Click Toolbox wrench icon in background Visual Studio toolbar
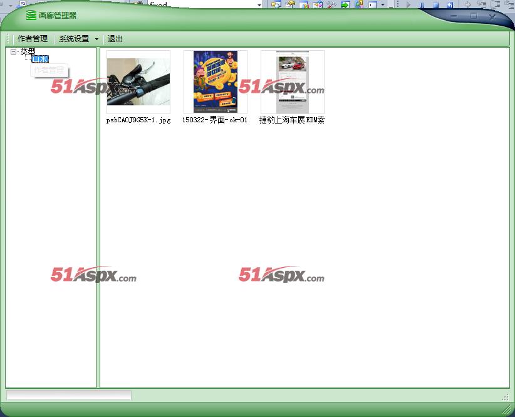The height and width of the screenshot is (417, 515). pos(331,4)
